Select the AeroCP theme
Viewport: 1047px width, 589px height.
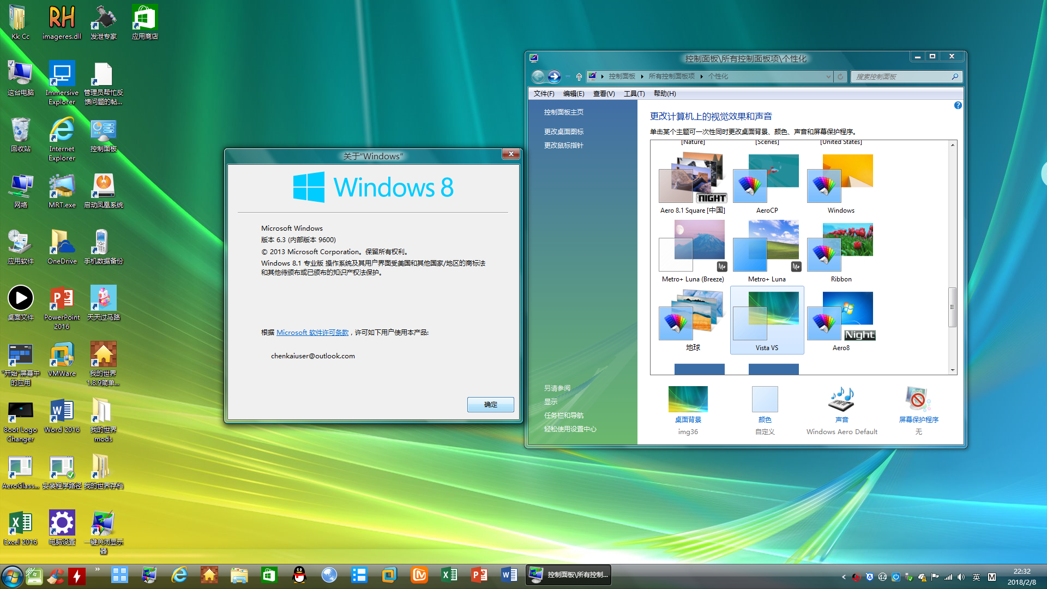click(767, 184)
